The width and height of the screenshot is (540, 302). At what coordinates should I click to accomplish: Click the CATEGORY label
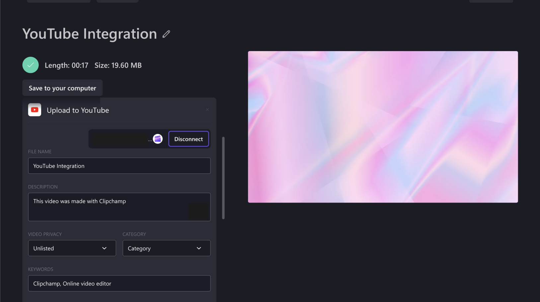click(x=134, y=234)
